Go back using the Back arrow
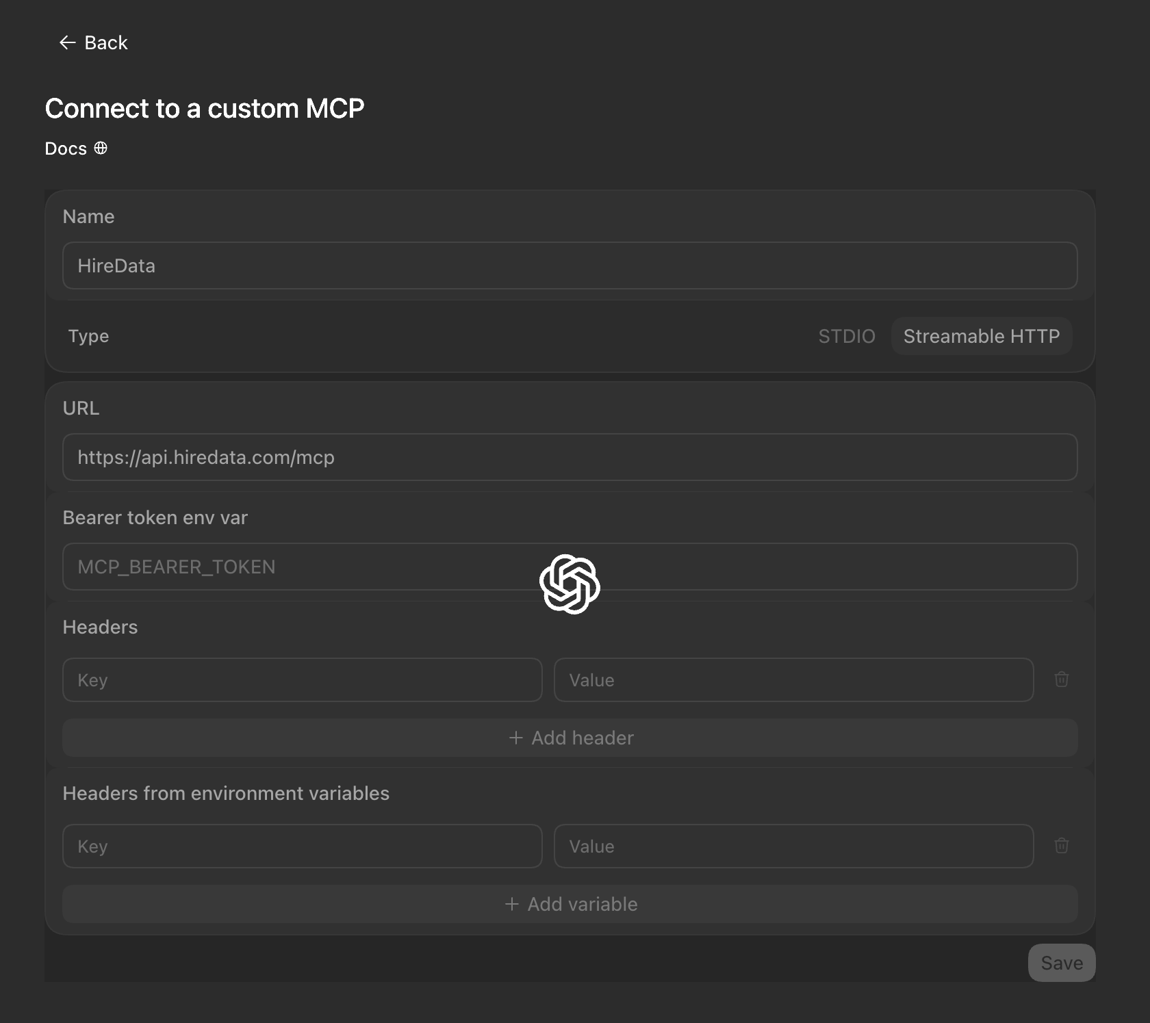The height and width of the screenshot is (1023, 1150). pyautogui.click(x=94, y=42)
